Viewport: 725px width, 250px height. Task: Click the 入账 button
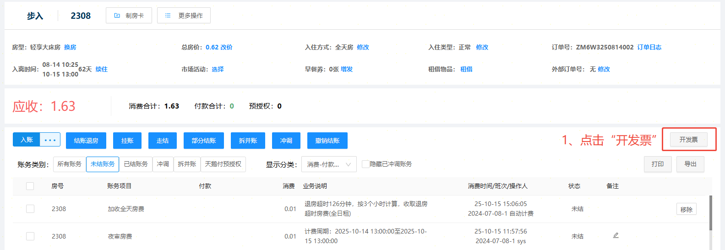[27, 140]
